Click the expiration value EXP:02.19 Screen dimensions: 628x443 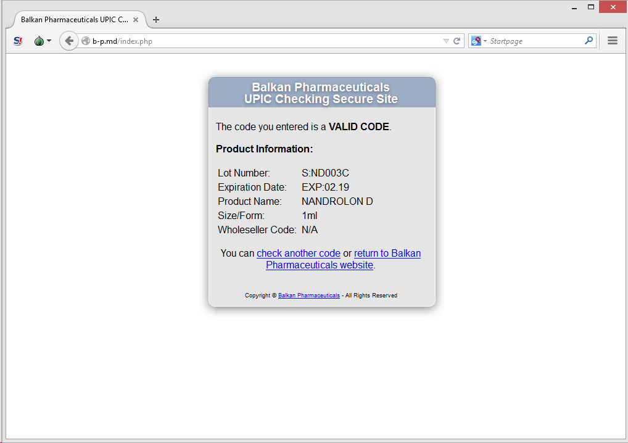click(x=325, y=188)
